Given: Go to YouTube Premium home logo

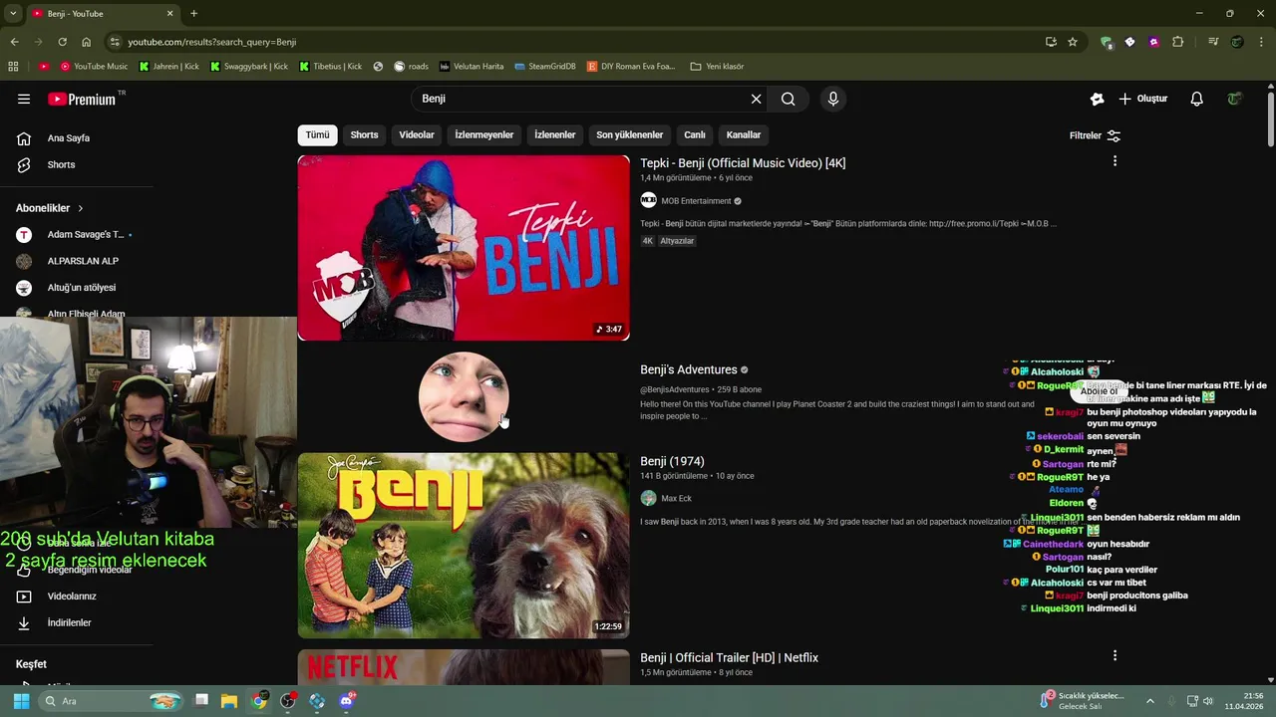Looking at the screenshot, I should [x=82, y=99].
